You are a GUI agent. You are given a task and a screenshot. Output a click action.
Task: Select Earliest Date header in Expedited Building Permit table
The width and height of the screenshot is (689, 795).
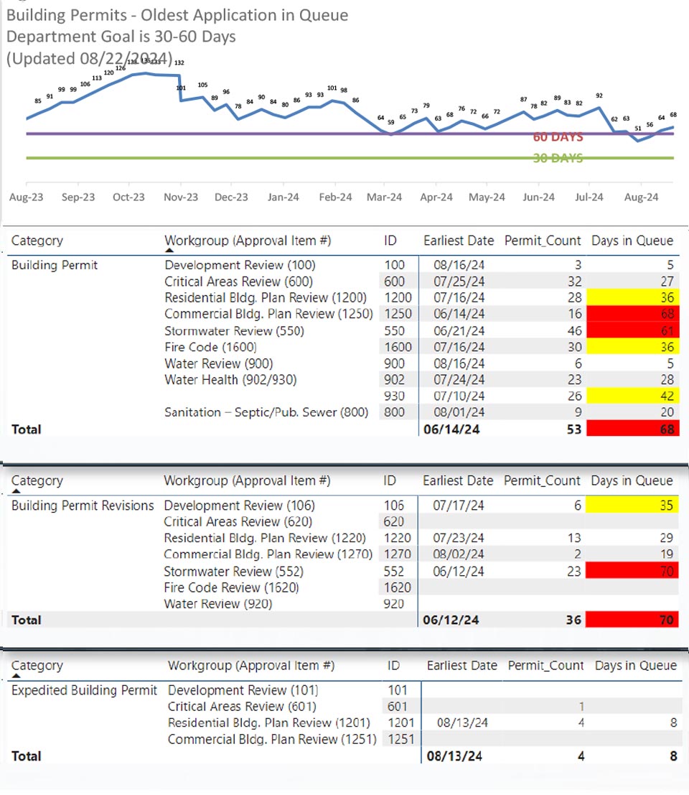pos(461,666)
